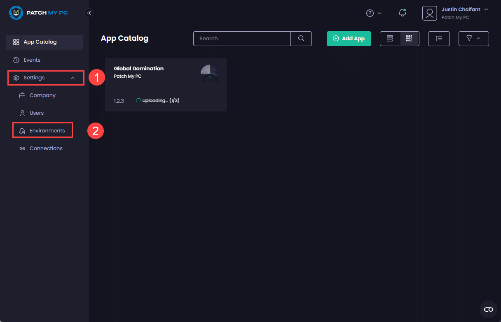Open the chat widget in bottom corner
This screenshot has height=322, width=501.
[488, 309]
